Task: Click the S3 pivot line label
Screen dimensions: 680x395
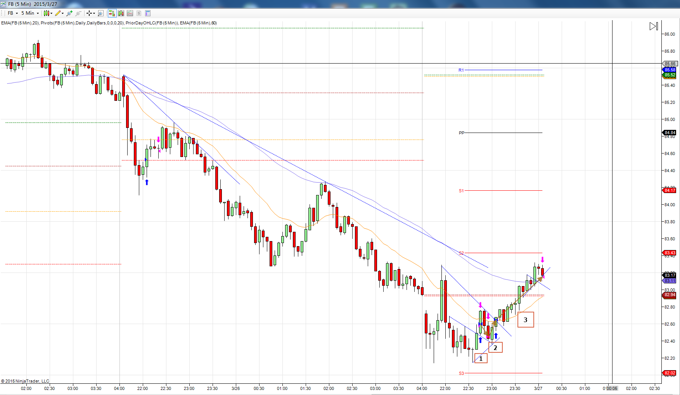Action: point(461,373)
